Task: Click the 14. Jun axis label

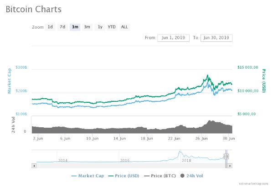Action: click(x=120, y=138)
